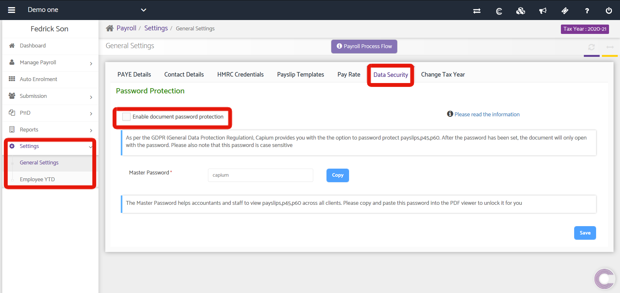Click the expand width arrows icon
Viewport: 620px width, 293px height.
coord(610,47)
